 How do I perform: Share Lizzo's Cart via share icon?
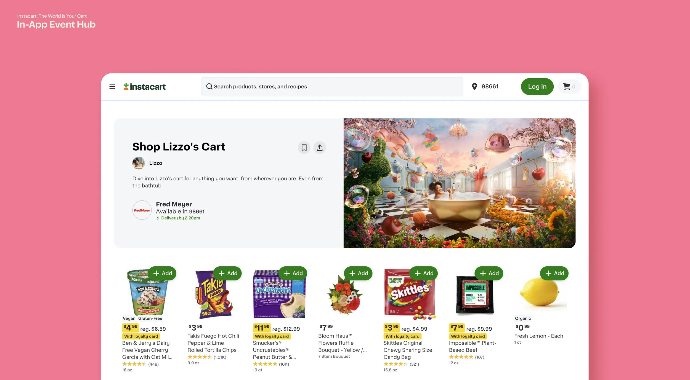point(319,148)
